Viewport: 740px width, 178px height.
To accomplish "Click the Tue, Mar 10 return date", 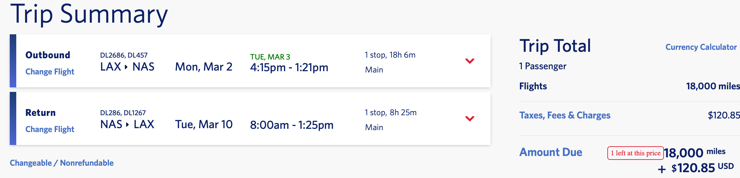I will pyautogui.click(x=204, y=124).
